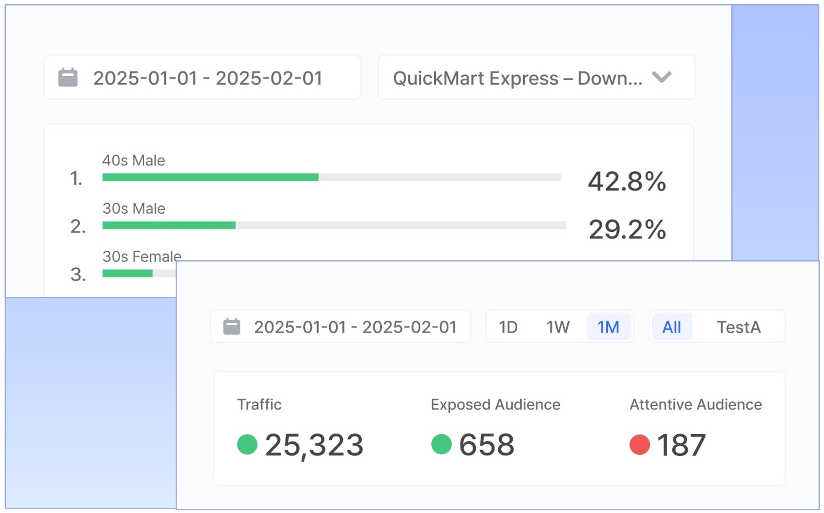Click the 30s Female label
This screenshot has height=513, width=824.
click(x=142, y=256)
